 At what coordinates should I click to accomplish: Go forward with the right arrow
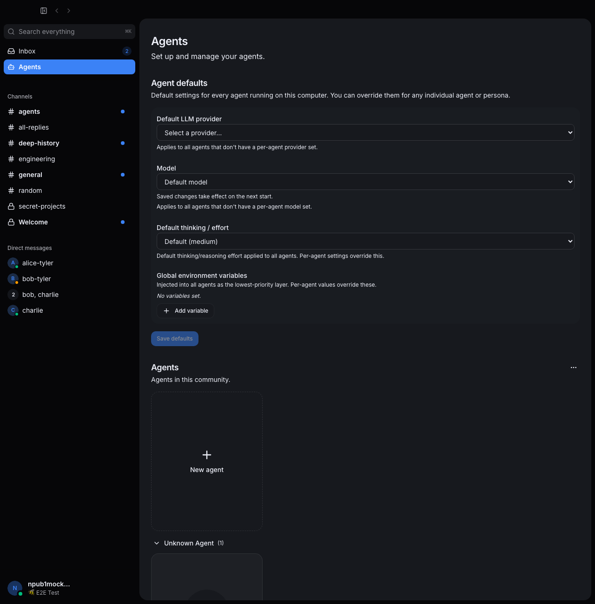point(69,11)
